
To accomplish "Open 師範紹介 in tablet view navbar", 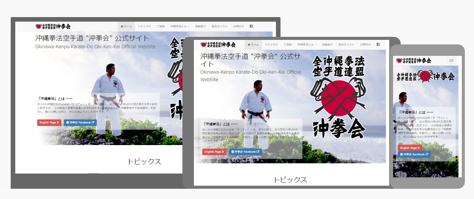I will 327,44.
